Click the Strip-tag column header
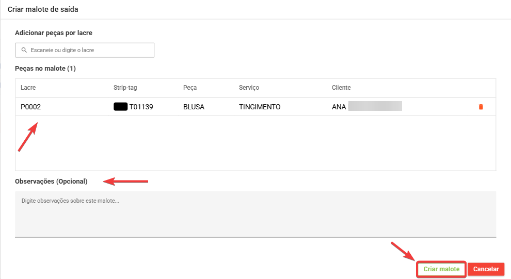 tap(125, 88)
